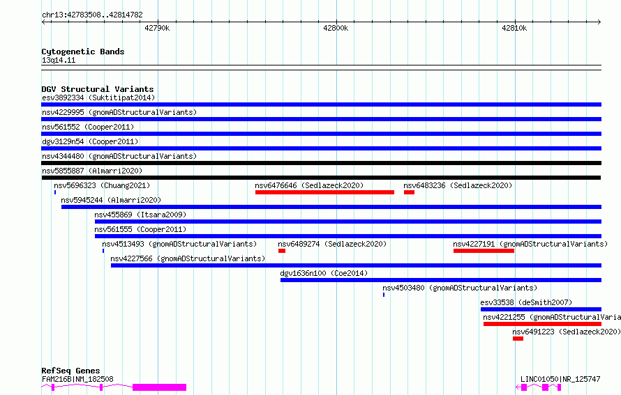Click the blue bar under dgv3129n54
The width and height of the screenshot is (621, 395).
(x=322, y=148)
